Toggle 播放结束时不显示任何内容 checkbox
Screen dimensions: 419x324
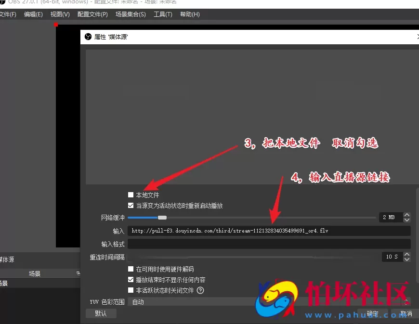131,280
